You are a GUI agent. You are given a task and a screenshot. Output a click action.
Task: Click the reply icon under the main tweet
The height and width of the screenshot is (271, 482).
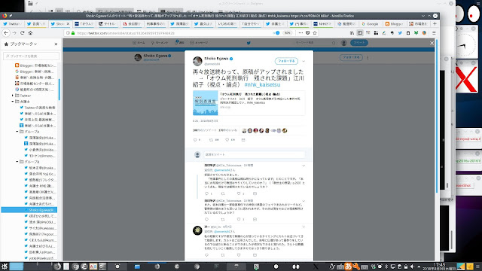pyautogui.click(x=195, y=140)
